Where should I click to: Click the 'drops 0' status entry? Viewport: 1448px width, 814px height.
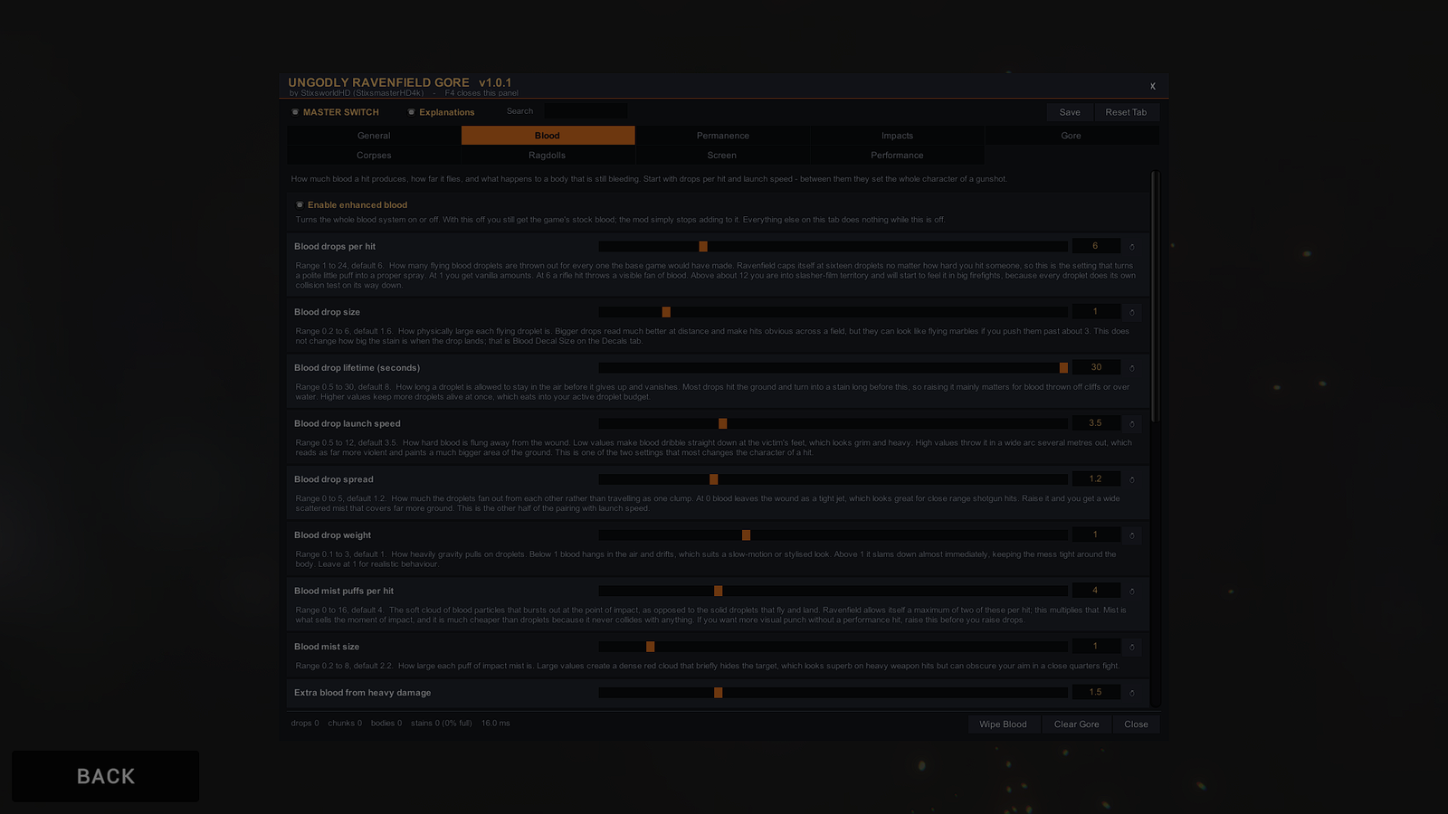(x=305, y=724)
